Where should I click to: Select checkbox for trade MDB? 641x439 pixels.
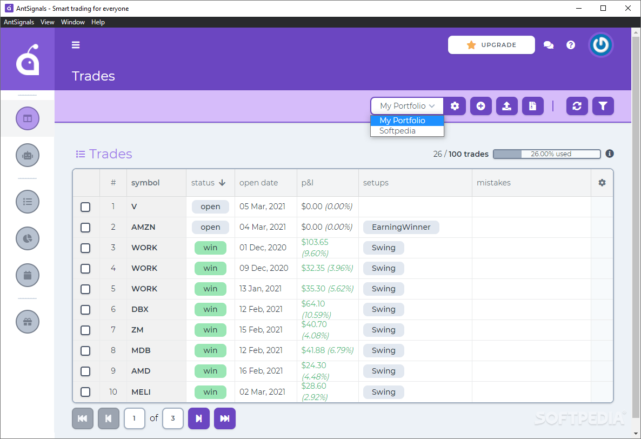pyautogui.click(x=85, y=351)
